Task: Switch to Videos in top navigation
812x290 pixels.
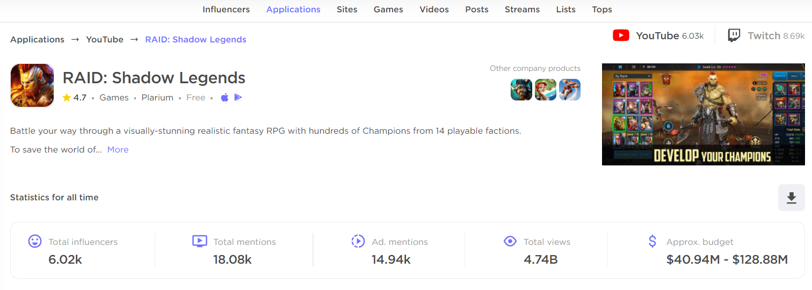Action: [434, 10]
